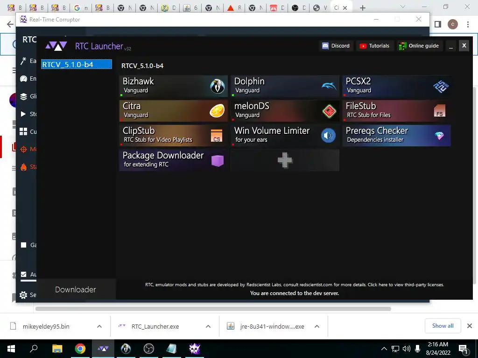Image resolution: width=478 pixels, height=358 pixels.
Task: Expand jre-8u341 download options chevron
Action: tap(317, 326)
